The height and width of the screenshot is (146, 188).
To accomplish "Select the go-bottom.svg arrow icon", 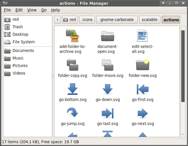I will pos(72,89).
